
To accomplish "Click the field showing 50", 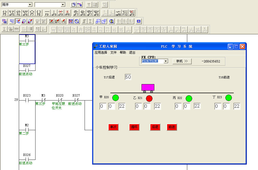I will 128,77.
